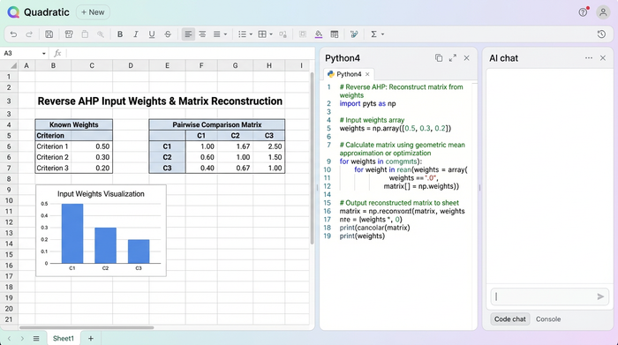The image size is (618, 345).
Task: Open the alignment options dropdown arrow
Action: 225,34
